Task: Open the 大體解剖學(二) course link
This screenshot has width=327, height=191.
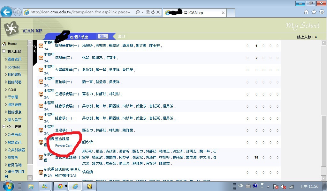Action: 67,70
